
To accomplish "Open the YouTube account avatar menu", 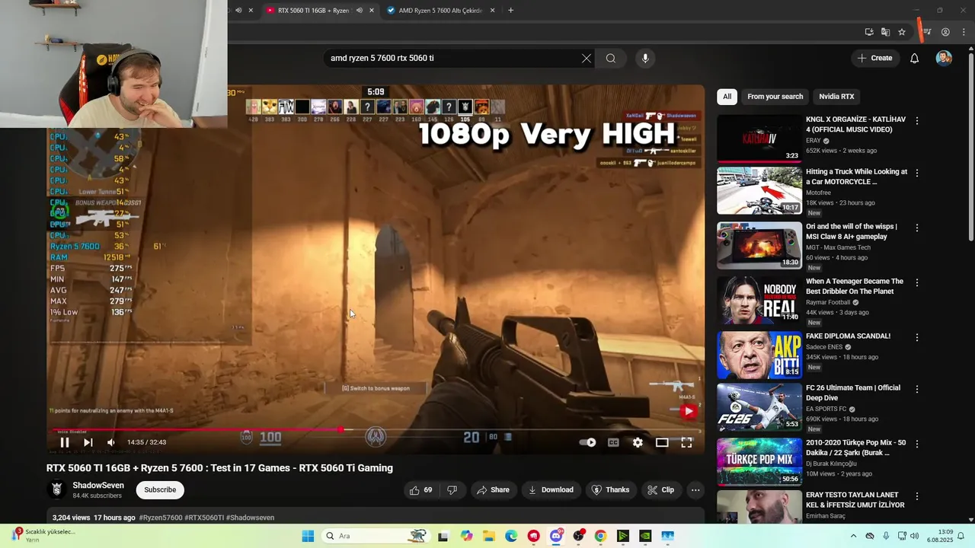I will [x=944, y=59].
